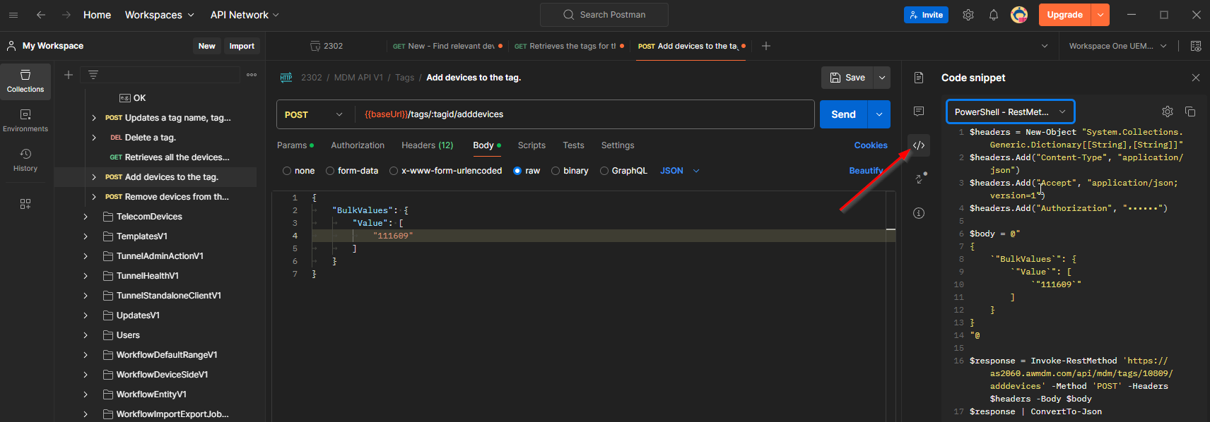Screen dimensions: 1210x422
Task: Open the Workspaces dropdown
Action: coord(160,15)
